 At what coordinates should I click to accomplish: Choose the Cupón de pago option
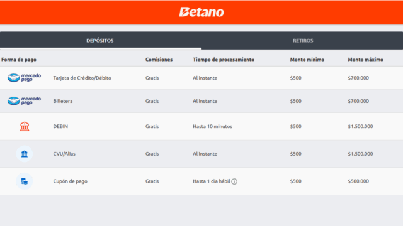(x=70, y=181)
